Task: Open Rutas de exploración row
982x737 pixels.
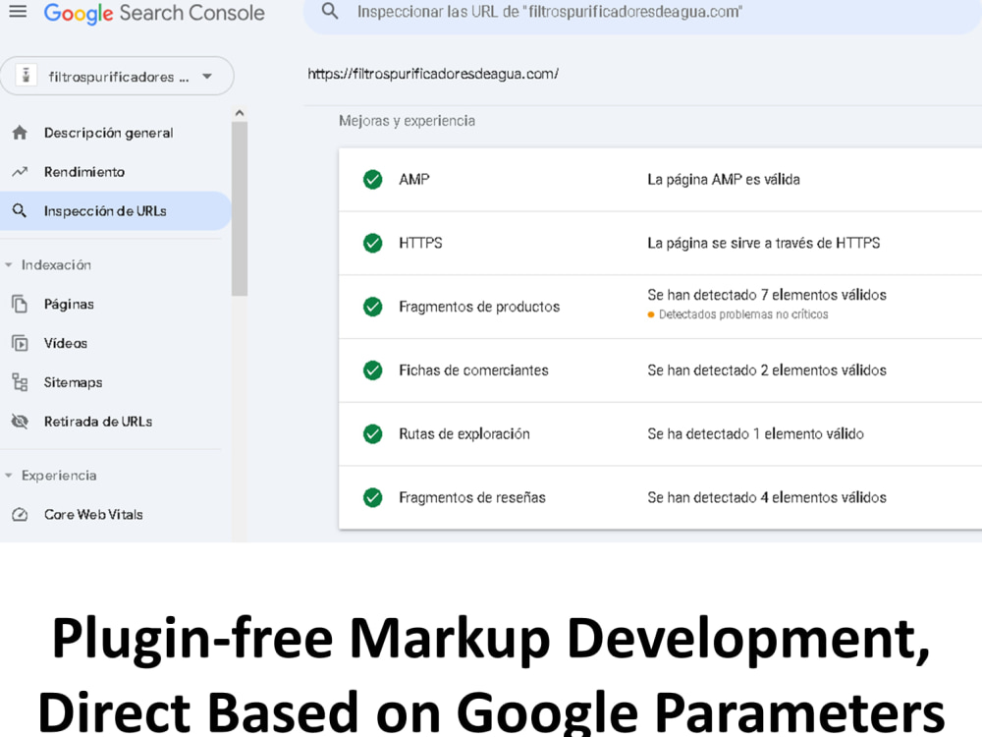Action: point(660,434)
